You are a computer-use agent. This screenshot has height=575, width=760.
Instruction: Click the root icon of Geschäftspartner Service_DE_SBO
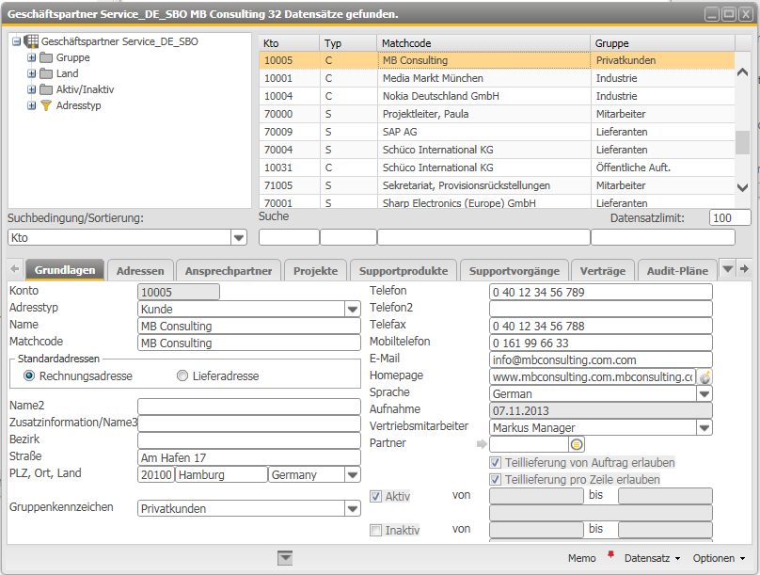(x=29, y=41)
